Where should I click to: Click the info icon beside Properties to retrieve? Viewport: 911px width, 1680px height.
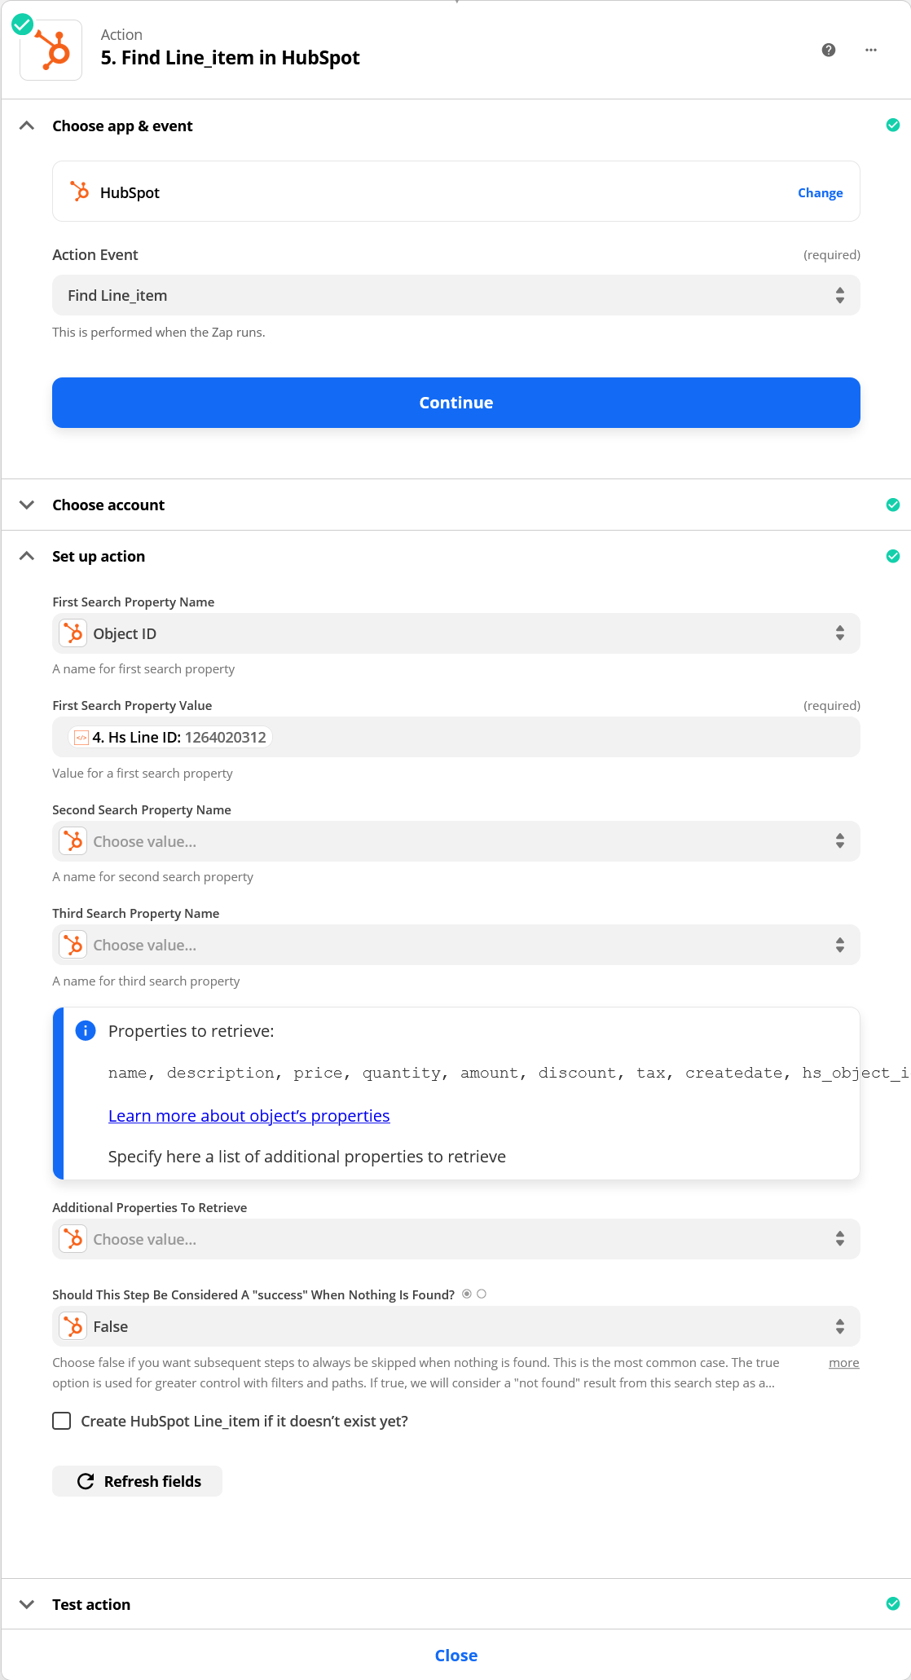tap(86, 1030)
